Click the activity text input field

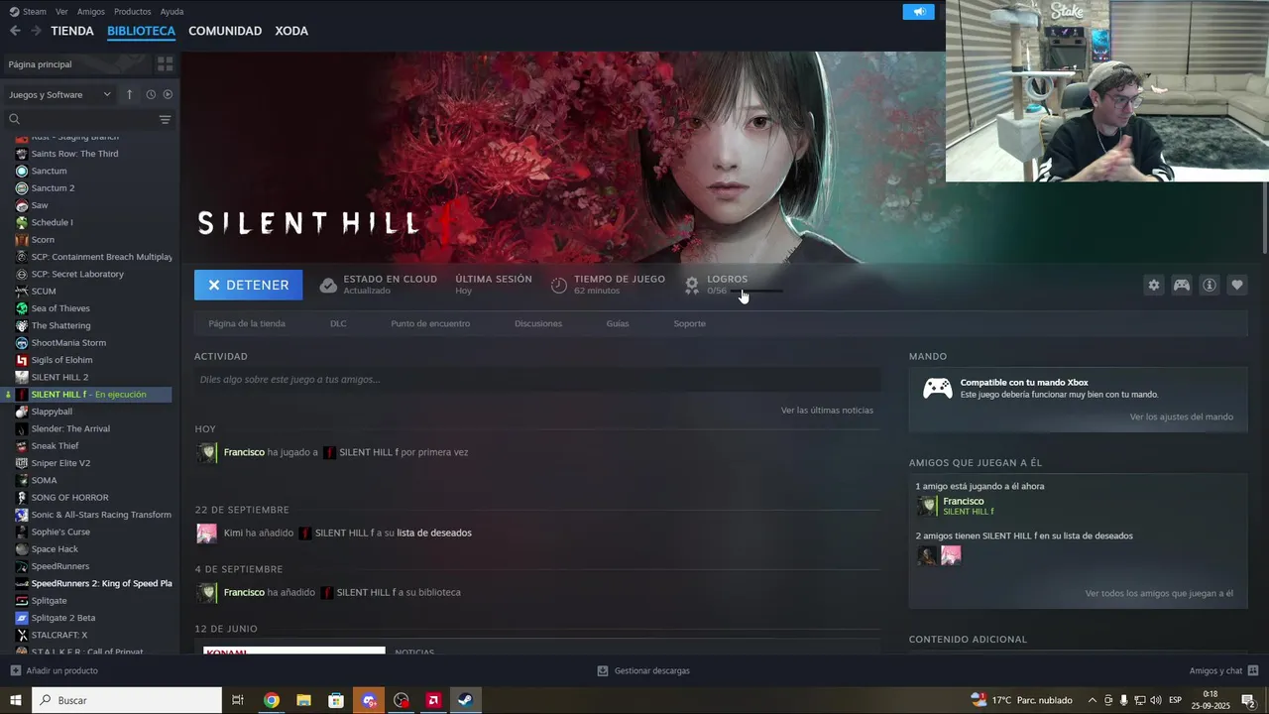pyautogui.click(x=537, y=380)
